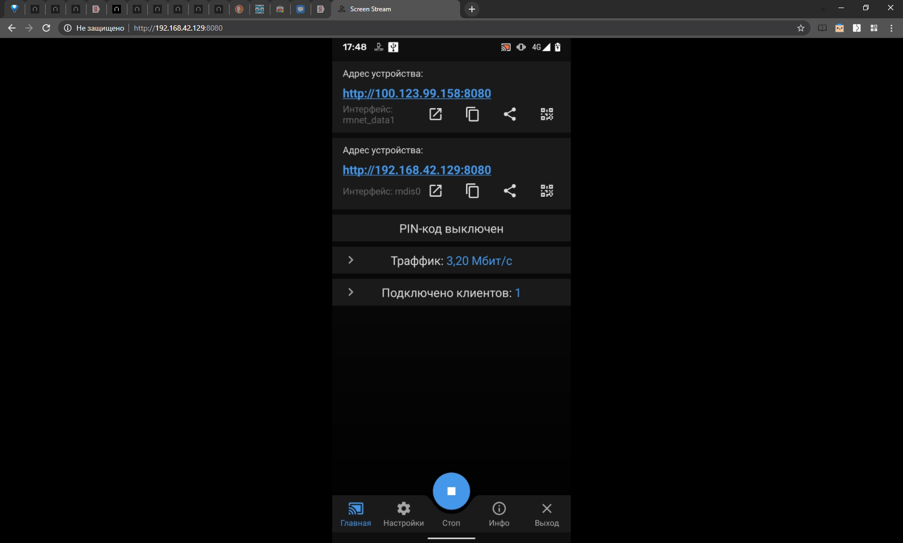903x543 pixels.
Task: Share the 100.123.99.158:8080 address
Action: pos(510,114)
